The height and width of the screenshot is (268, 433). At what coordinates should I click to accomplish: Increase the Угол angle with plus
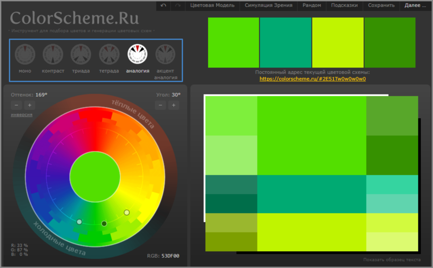[174, 105]
